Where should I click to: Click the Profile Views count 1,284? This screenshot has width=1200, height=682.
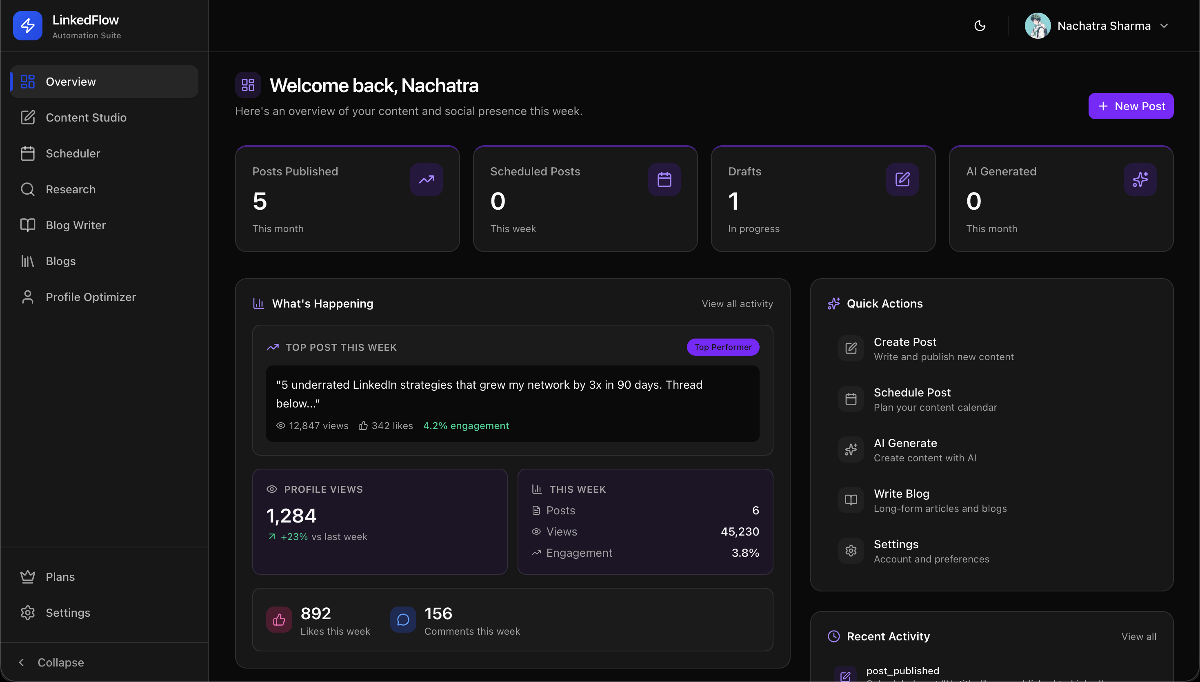point(291,516)
